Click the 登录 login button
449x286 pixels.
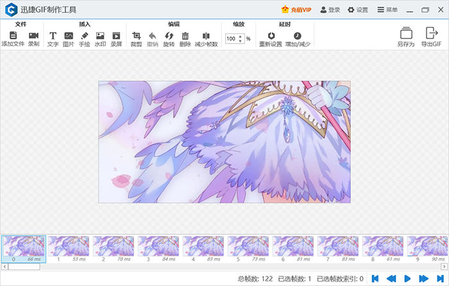click(x=330, y=10)
